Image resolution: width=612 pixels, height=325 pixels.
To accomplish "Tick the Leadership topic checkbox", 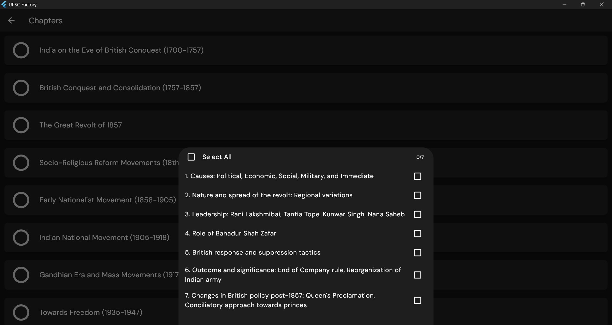I will 417,214.
